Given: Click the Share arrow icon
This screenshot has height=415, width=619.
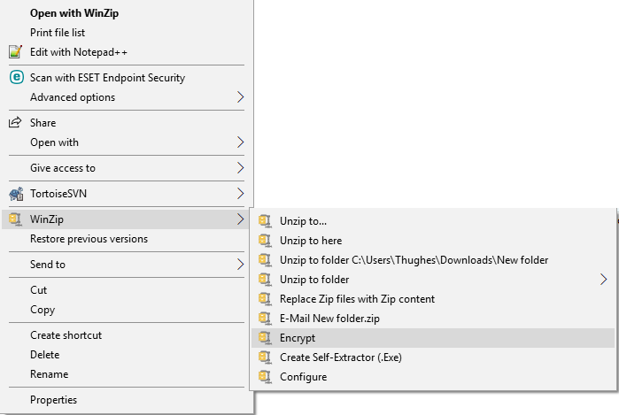Looking at the screenshot, I should point(15,123).
